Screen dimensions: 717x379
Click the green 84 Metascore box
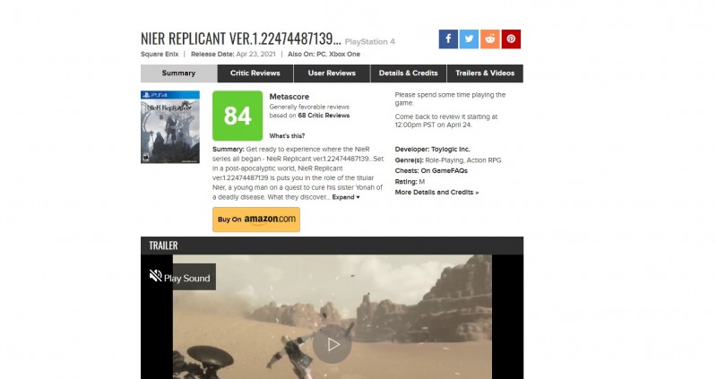238,116
